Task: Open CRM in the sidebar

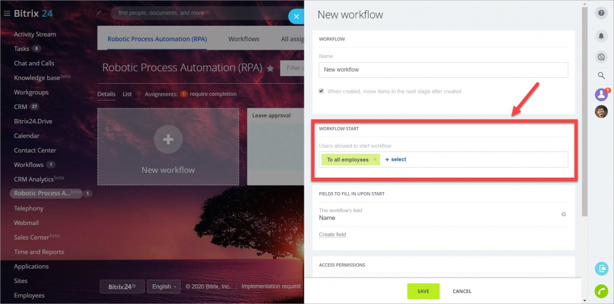Action: [x=20, y=107]
